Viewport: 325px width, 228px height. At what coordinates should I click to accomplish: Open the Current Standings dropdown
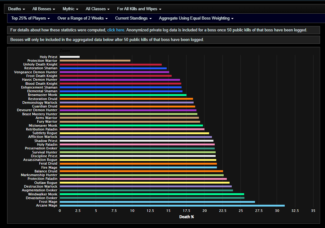click(133, 18)
